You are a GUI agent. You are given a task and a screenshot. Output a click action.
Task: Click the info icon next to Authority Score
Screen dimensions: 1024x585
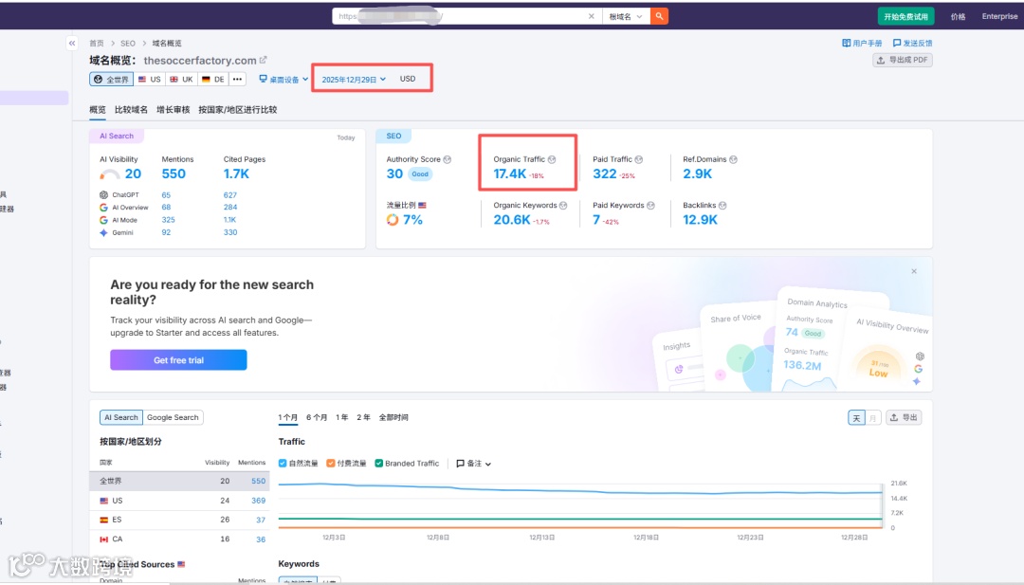[x=448, y=159]
